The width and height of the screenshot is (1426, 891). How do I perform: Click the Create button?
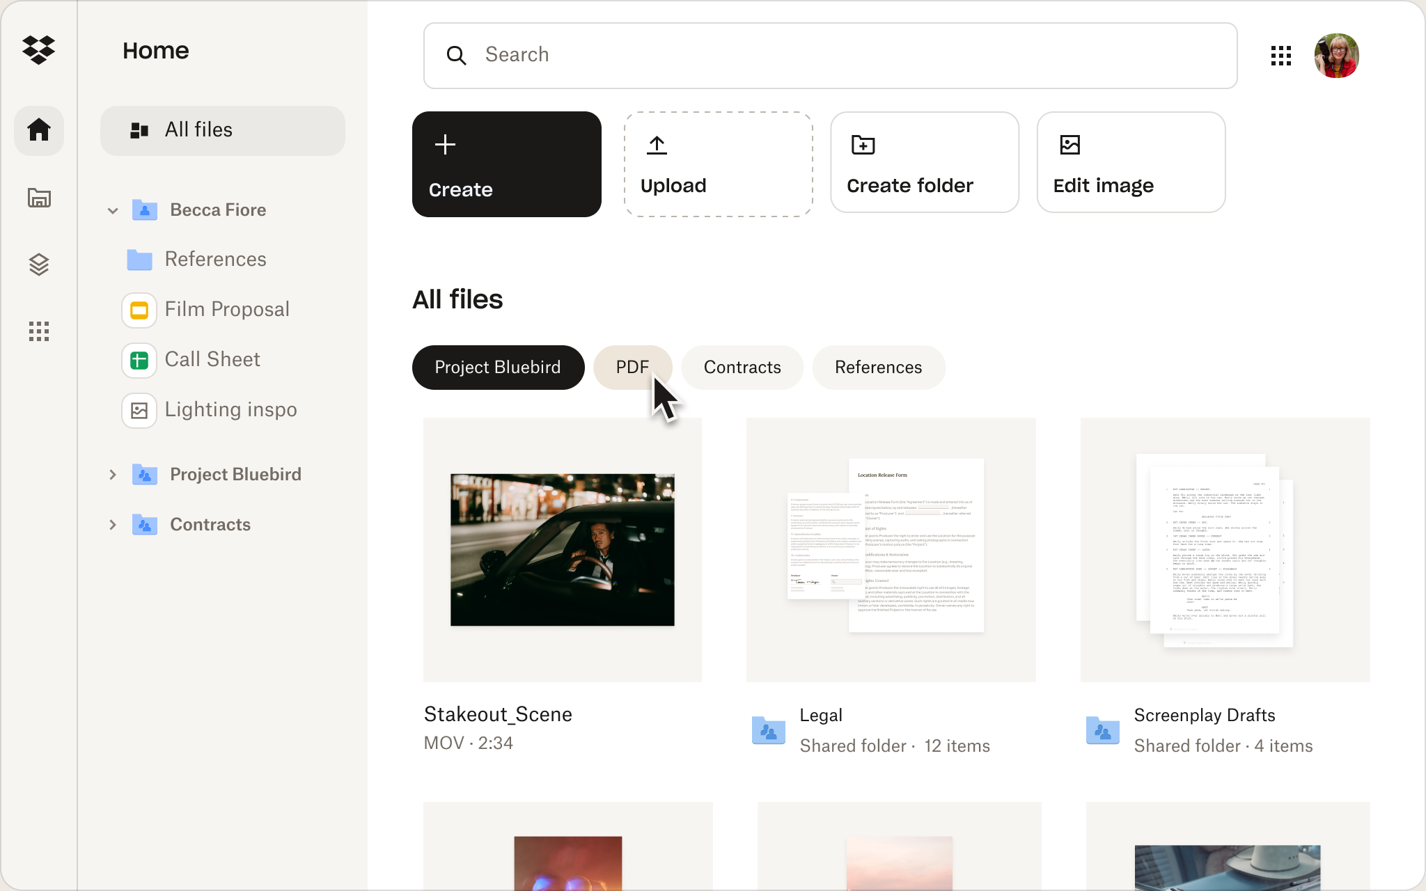point(507,164)
